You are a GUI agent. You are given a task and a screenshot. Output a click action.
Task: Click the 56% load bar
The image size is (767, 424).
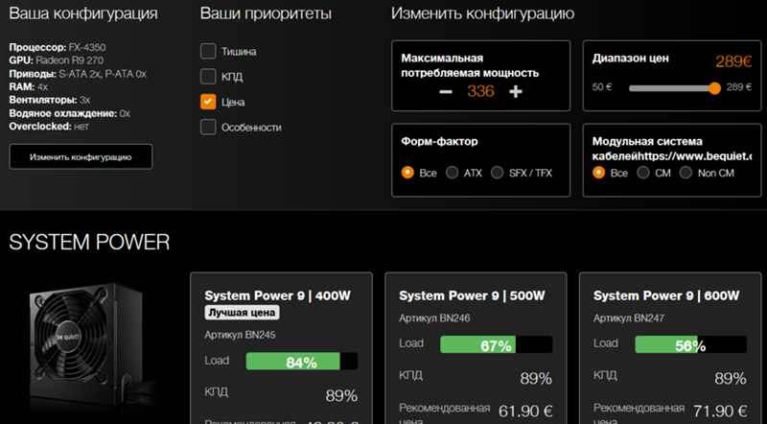(690, 344)
